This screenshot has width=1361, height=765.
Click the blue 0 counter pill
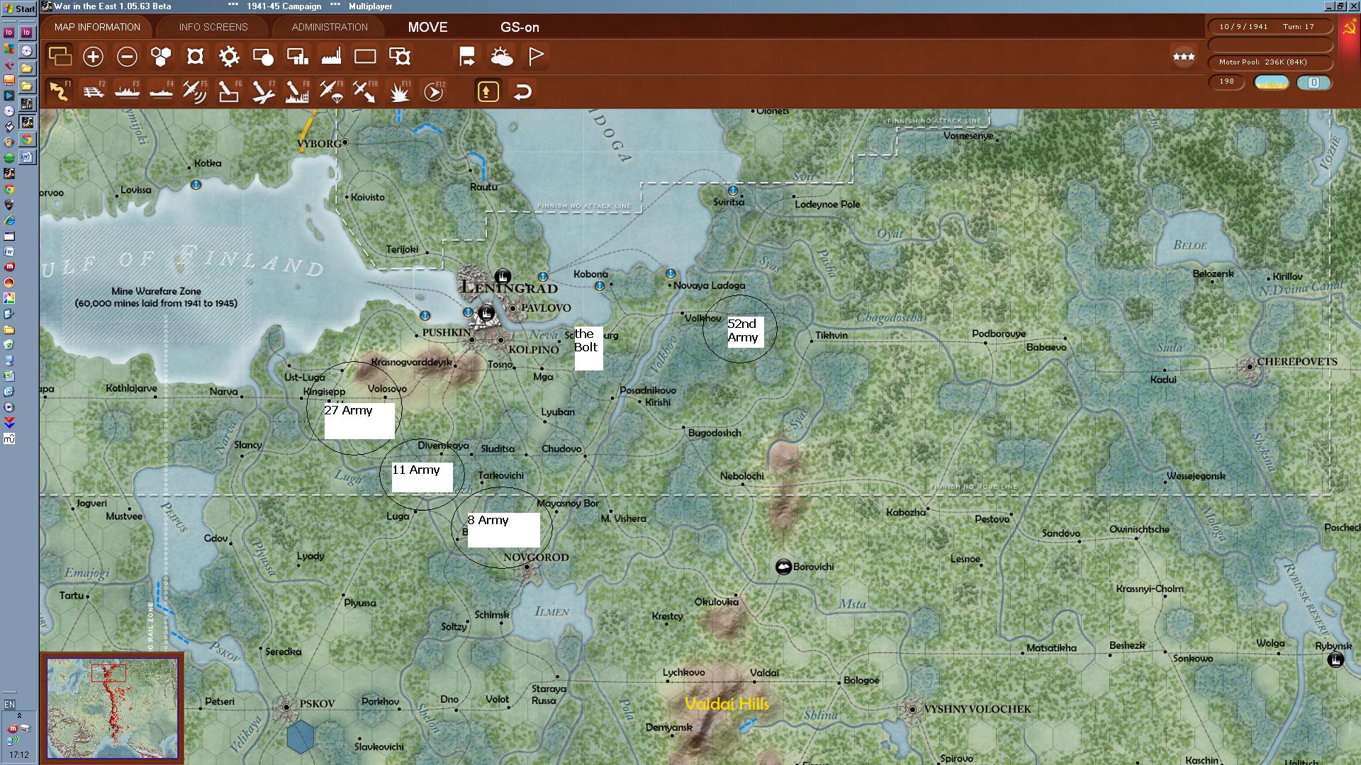coord(1314,82)
